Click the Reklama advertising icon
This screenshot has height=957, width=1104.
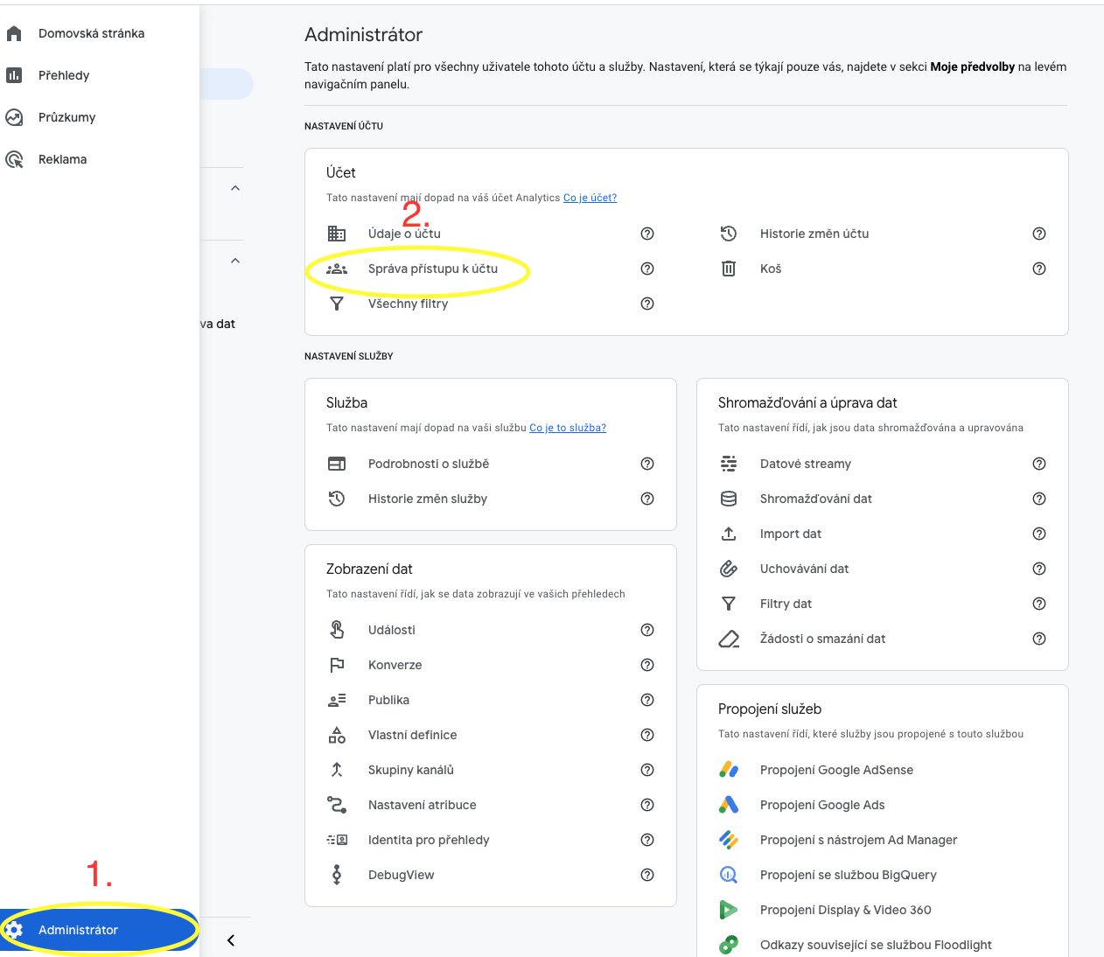[x=14, y=159]
